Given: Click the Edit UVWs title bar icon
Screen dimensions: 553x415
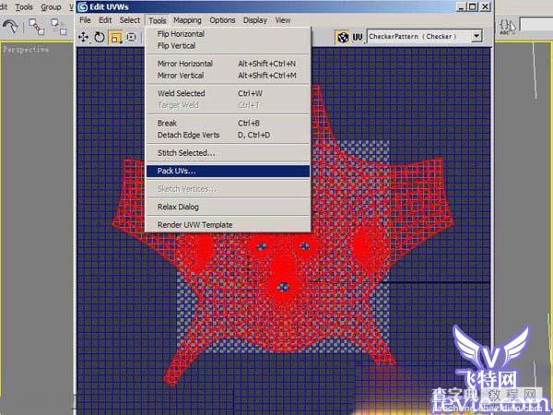Looking at the screenshot, I should click(x=83, y=6).
